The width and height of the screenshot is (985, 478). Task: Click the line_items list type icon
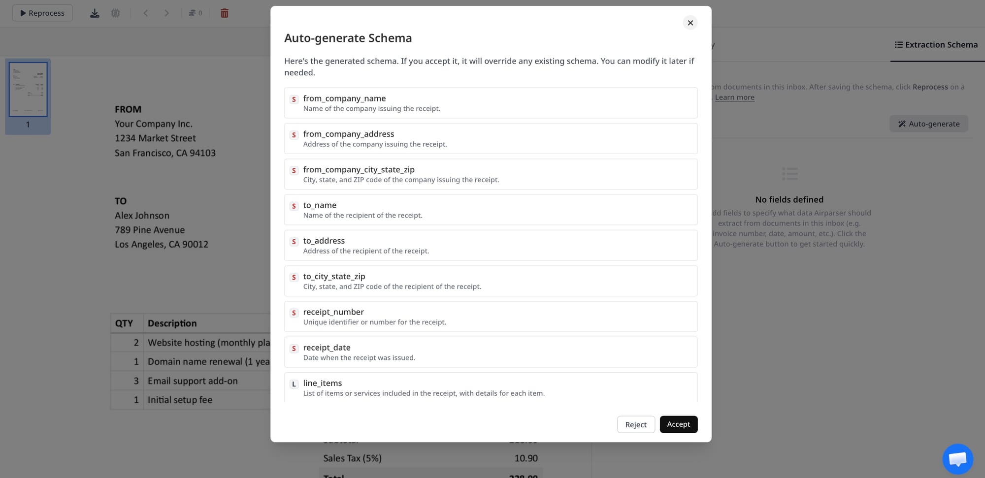point(294,384)
